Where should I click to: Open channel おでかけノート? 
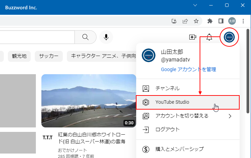coord(72,150)
